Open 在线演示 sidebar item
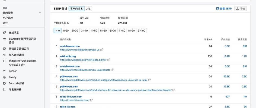 pos(14,32)
